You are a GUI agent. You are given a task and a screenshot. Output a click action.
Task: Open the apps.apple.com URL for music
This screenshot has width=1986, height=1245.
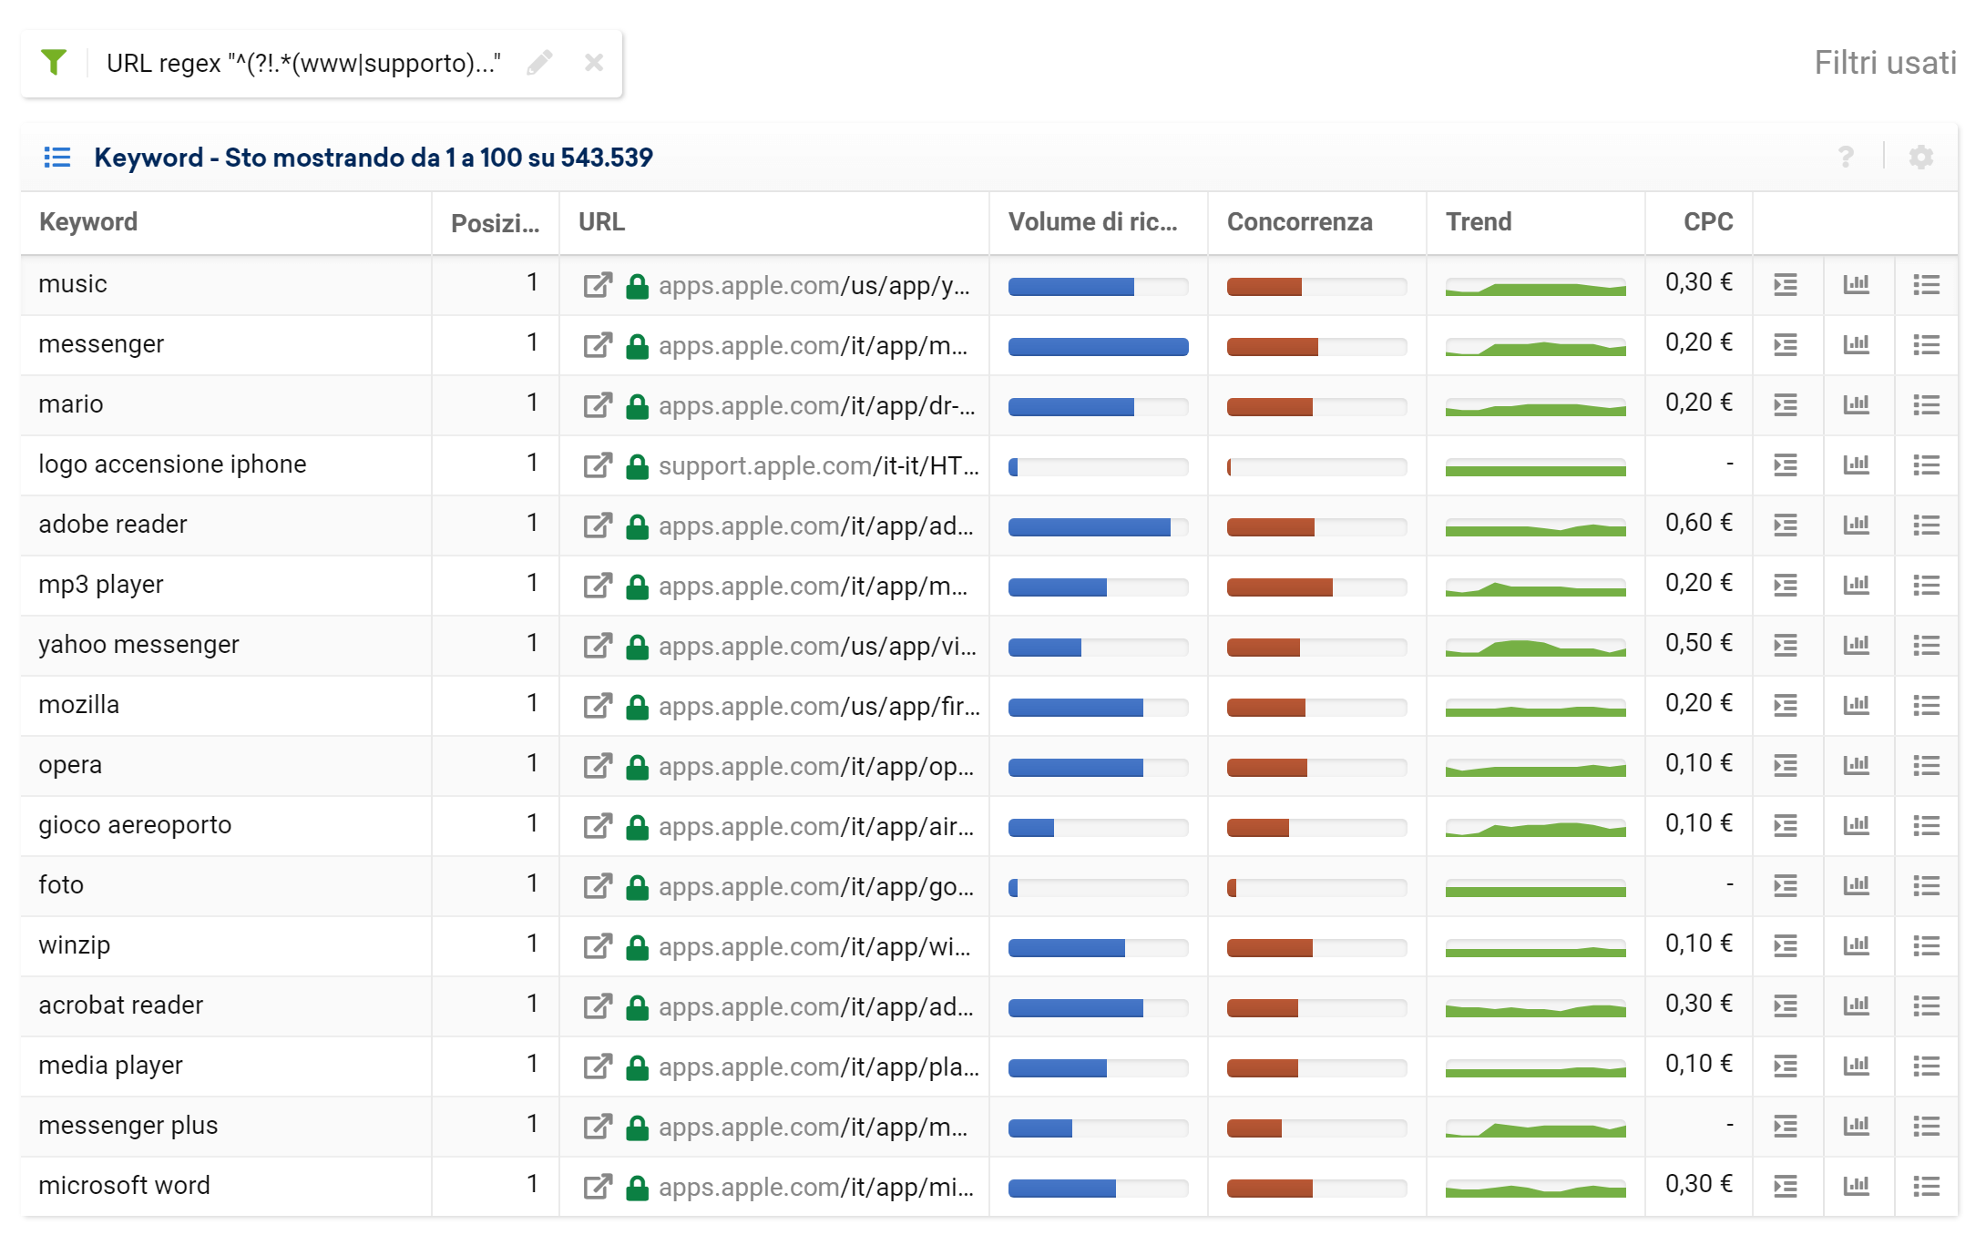[814, 286]
